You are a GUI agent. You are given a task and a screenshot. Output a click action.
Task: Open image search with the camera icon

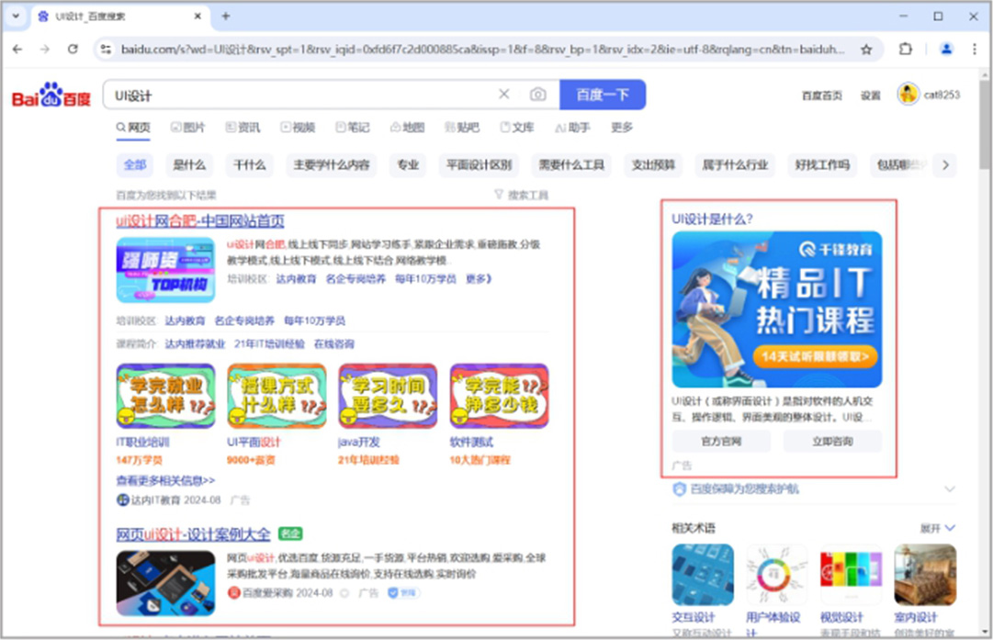537,95
